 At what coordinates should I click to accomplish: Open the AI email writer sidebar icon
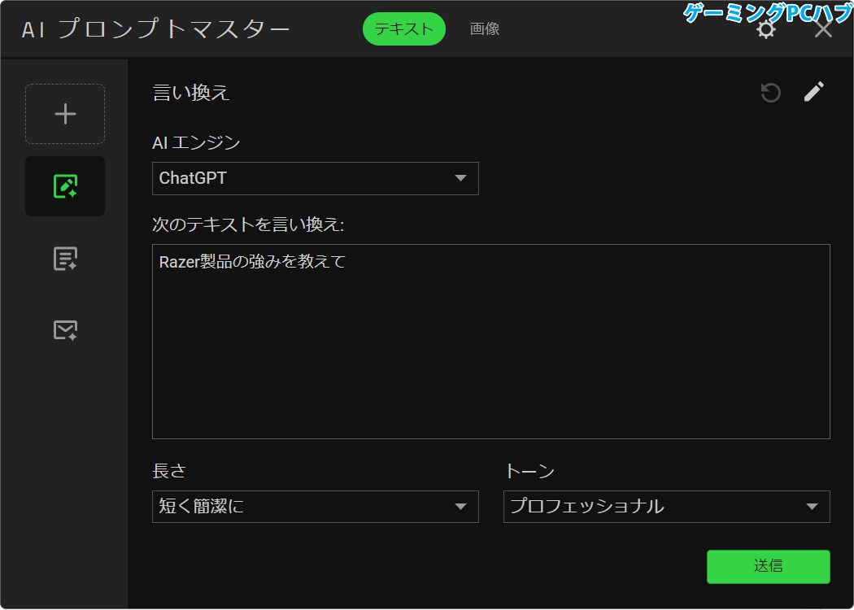coord(64,329)
